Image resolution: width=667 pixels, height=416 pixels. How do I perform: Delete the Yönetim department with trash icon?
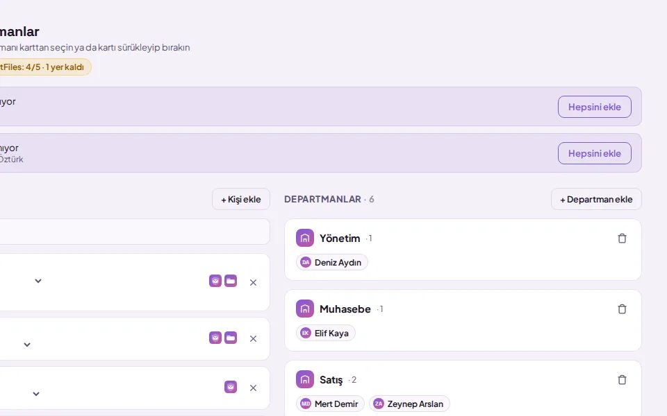622,238
